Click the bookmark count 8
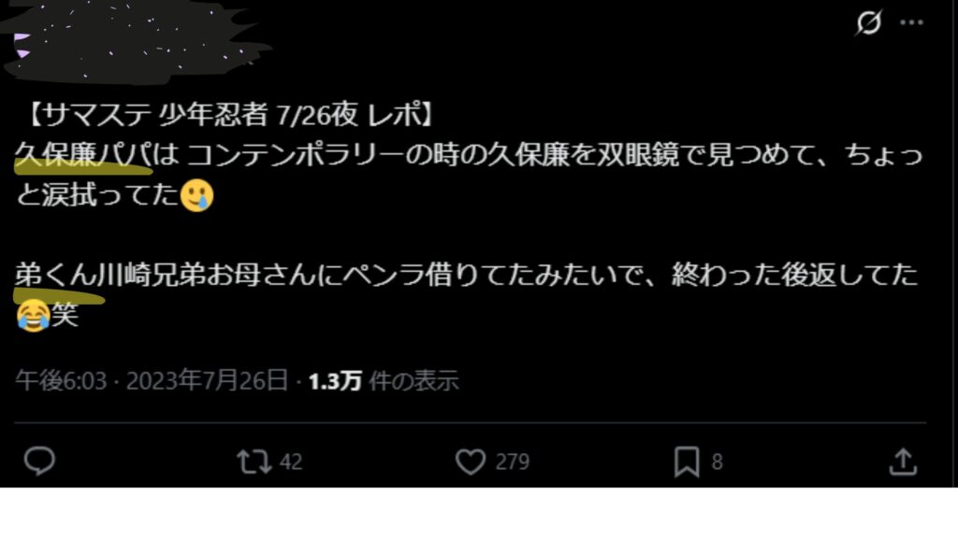Viewport: 958px width, 538px height. point(718,461)
